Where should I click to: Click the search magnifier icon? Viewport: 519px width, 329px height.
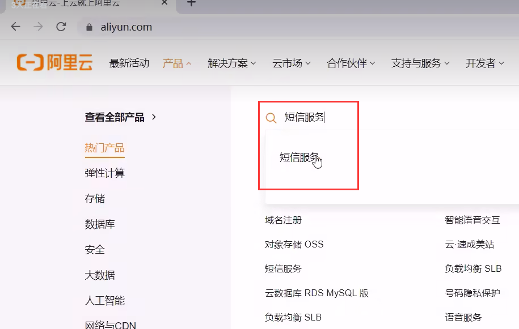pos(271,118)
